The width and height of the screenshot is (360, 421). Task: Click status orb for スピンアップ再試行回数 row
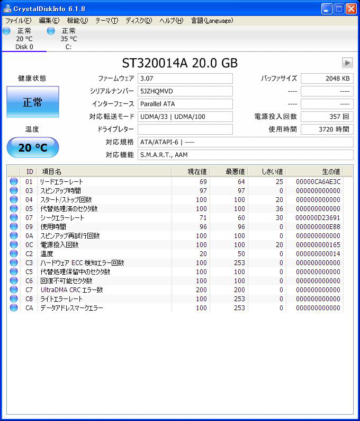click(x=14, y=235)
